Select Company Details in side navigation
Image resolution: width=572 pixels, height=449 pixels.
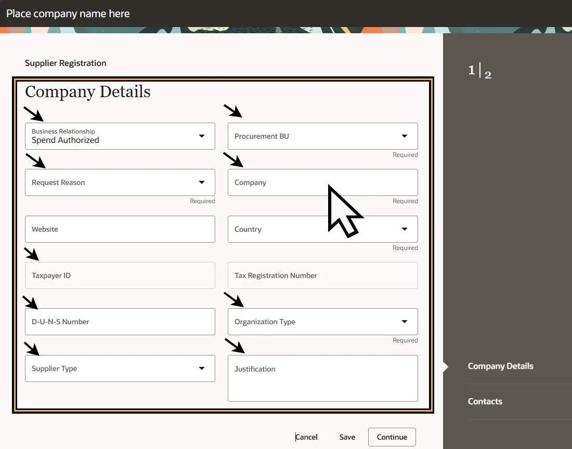coord(500,366)
